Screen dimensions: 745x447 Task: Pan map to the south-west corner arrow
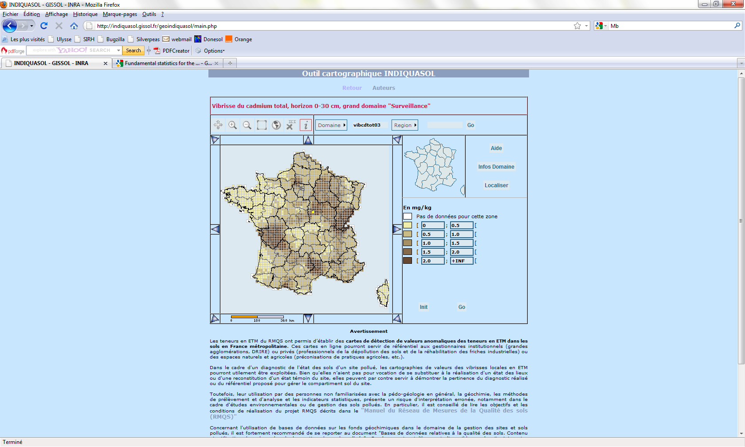coord(215,318)
